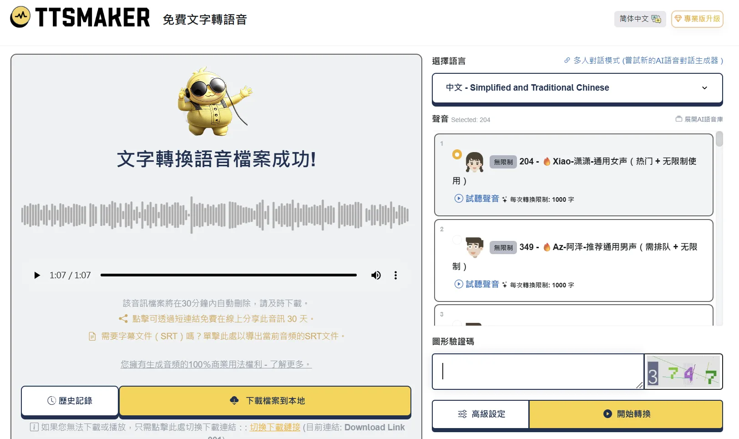Click the info icon before 如果您無法下載或播放
739x439 pixels.
pos(34,427)
